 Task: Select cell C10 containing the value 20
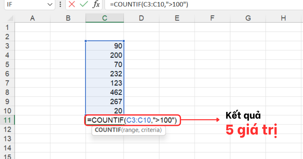(105, 111)
